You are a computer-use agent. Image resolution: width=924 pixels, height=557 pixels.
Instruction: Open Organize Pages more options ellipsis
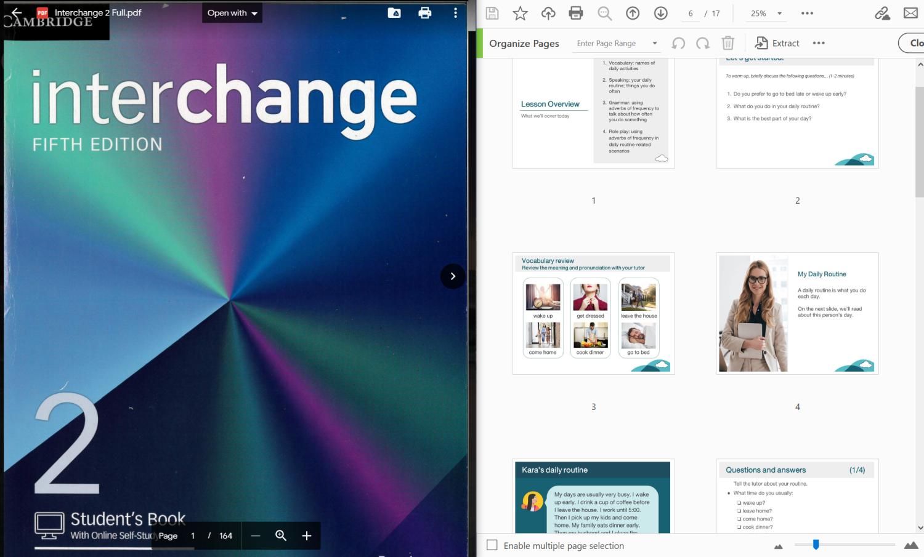pyautogui.click(x=819, y=43)
